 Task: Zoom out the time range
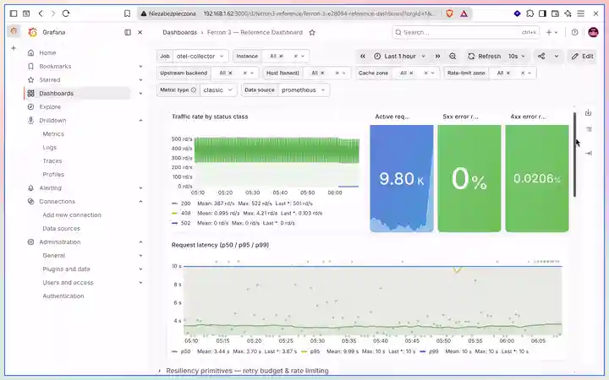point(453,57)
